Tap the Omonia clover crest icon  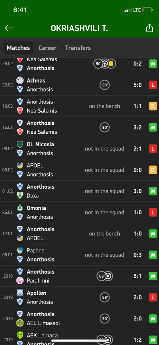click(20, 208)
